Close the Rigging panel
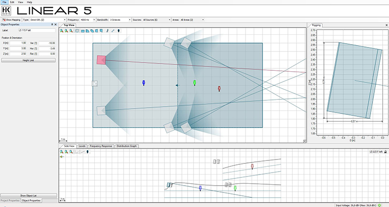The height and width of the screenshot is (207, 389). (x=387, y=25)
